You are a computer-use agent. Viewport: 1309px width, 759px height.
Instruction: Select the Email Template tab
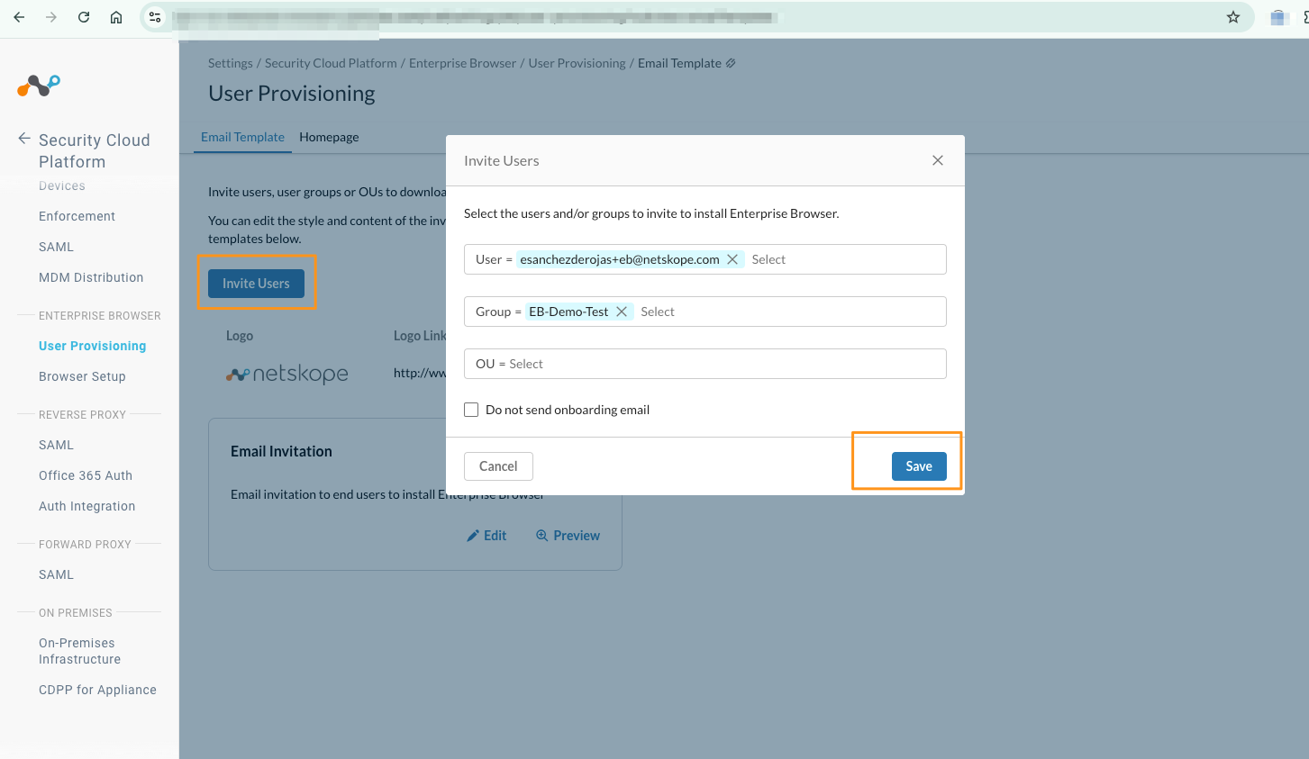click(242, 137)
